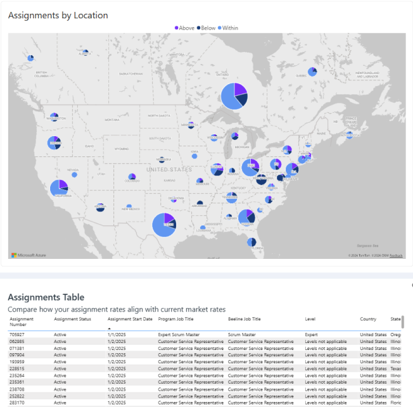Select the Nebraska pie chart marker
Image resolution: width=413 pixels, height=407 pixels.
point(162,160)
